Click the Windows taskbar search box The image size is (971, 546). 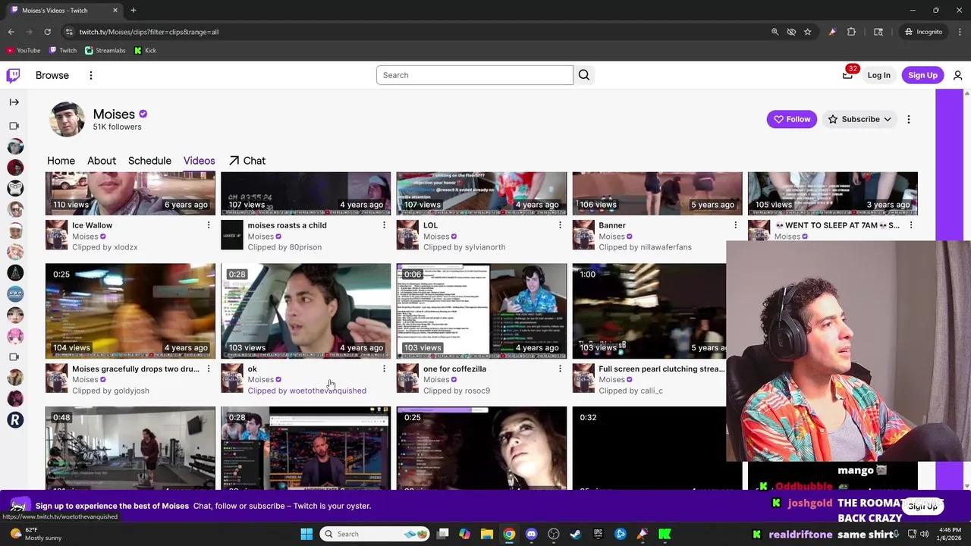pos(374,534)
